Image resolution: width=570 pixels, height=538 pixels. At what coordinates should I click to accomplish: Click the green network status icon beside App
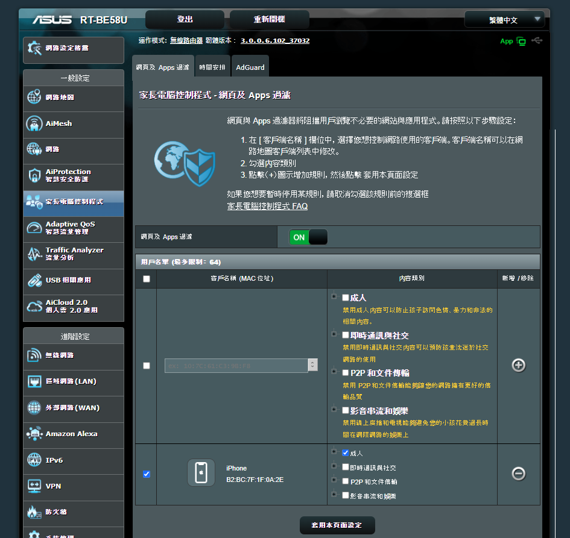(x=521, y=41)
